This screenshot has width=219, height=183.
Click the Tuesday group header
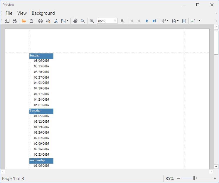(x=41, y=111)
